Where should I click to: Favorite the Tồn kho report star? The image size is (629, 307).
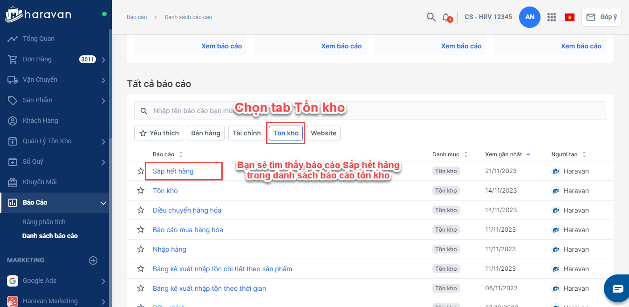tap(141, 191)
